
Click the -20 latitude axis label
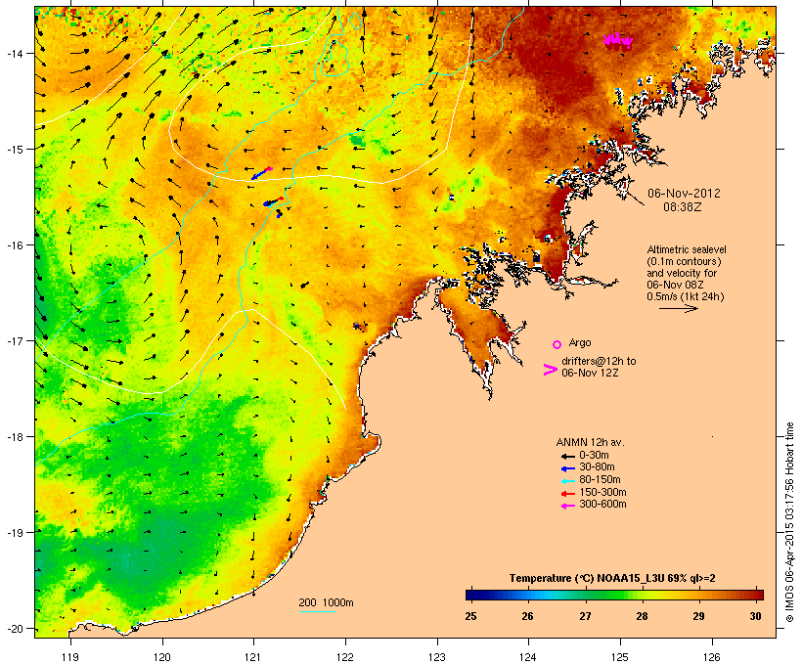(15, 629)
